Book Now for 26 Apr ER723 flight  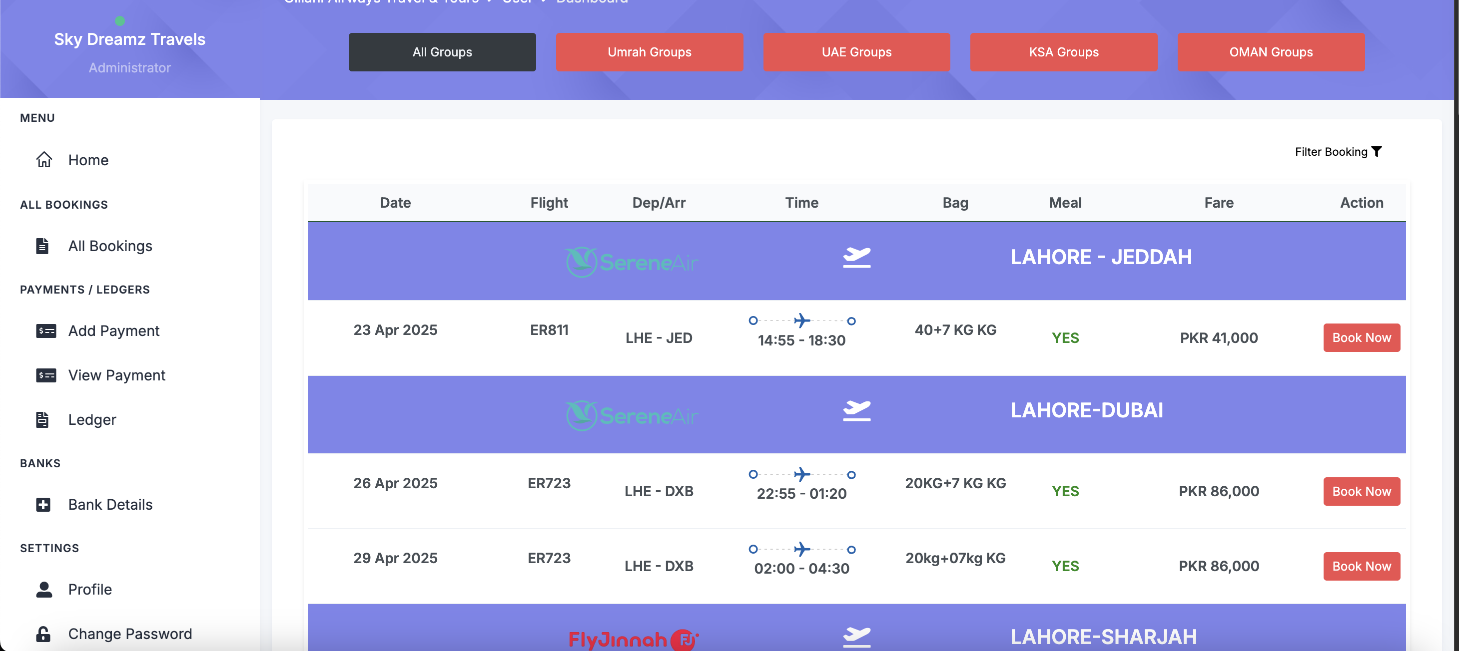(1361, 491)
